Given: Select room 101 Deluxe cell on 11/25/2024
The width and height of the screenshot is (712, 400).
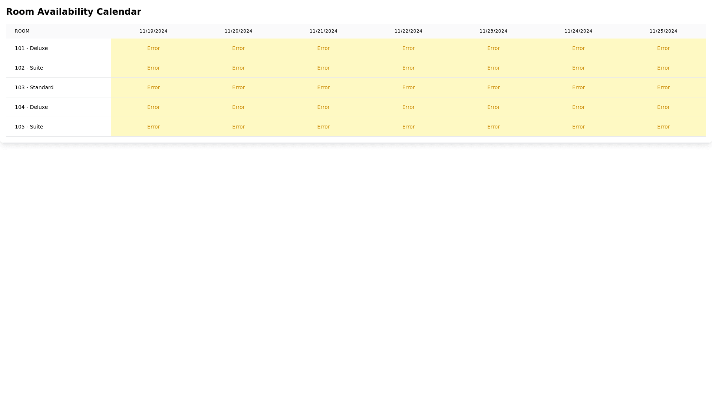Looking at the screenshot, I should (x=663, y=48).
